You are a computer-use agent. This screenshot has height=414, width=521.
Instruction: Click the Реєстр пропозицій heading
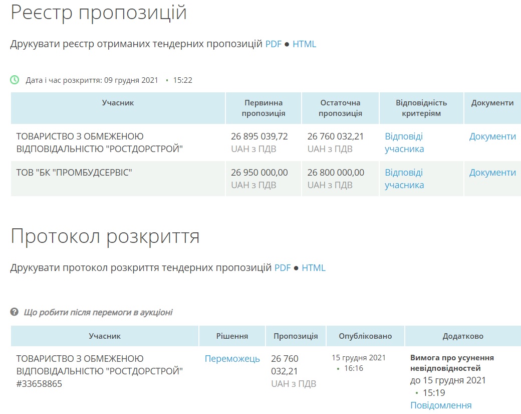point(99,13)
